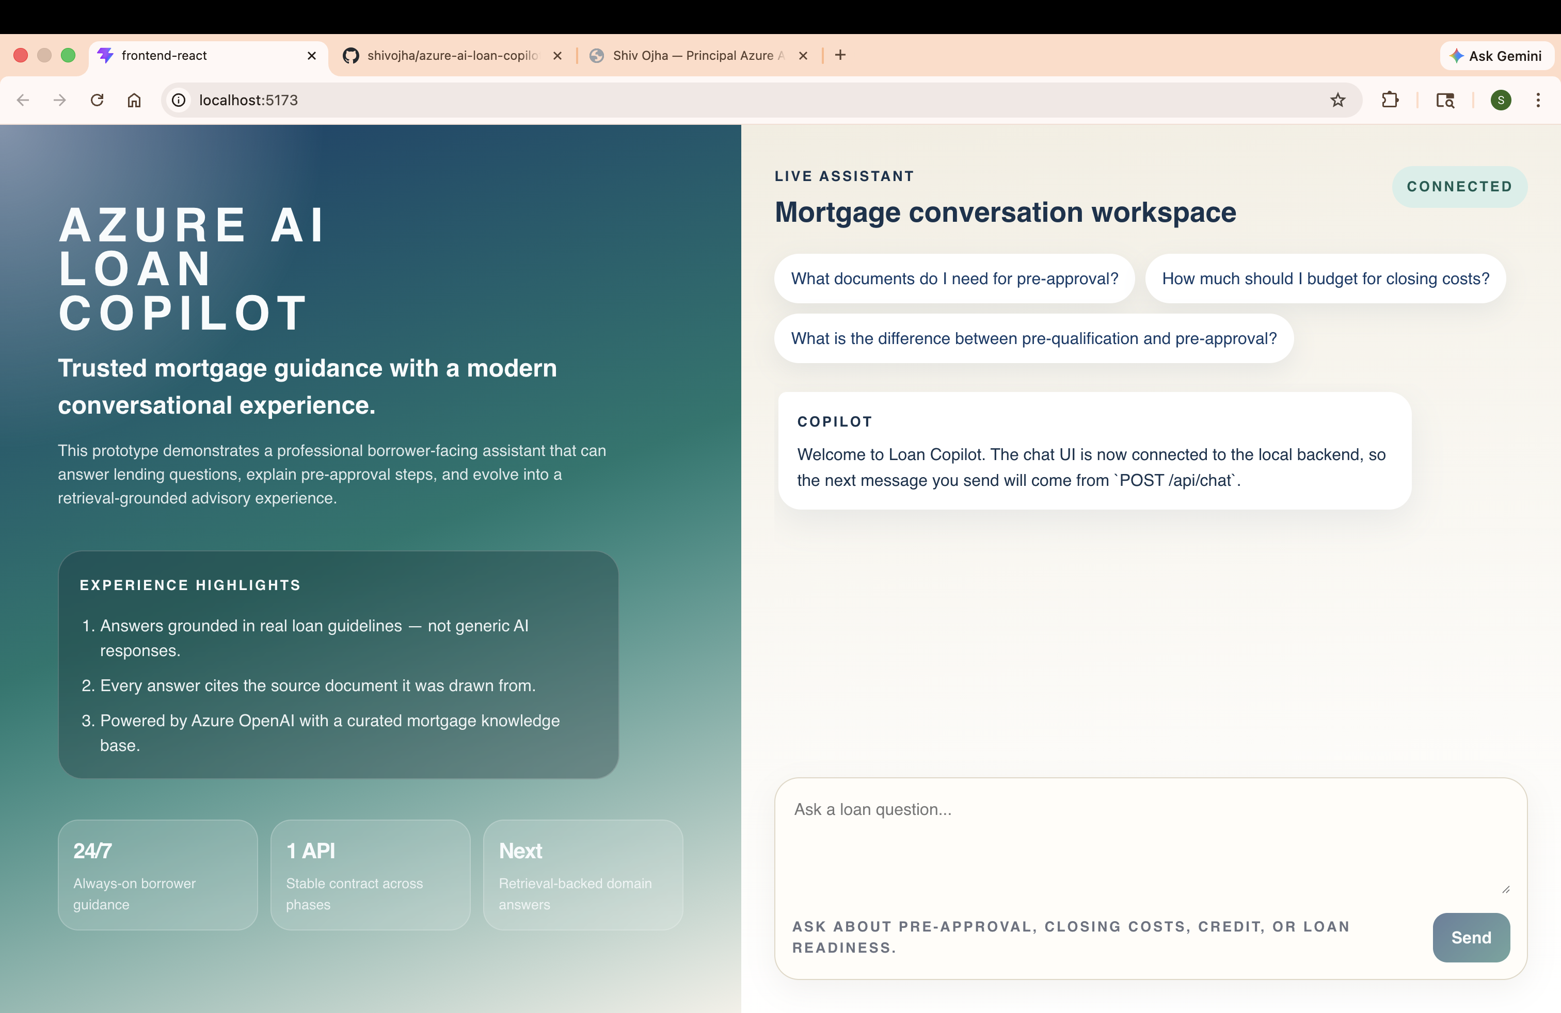The height and width of the screenshot is (1013, 1561).
Task: Open the tab search icon in toolbar
Action: pyautogui.click(x=1445, y=100)
